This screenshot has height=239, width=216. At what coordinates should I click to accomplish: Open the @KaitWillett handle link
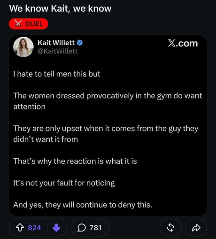click(x=57, y=51)
